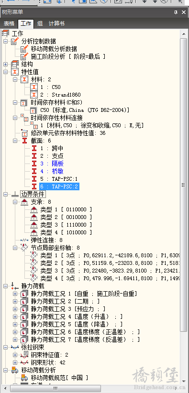Select 静力荷载工况 5 [温度（降温）]
Screen dimensions: 189x393
tap(77, 324)
